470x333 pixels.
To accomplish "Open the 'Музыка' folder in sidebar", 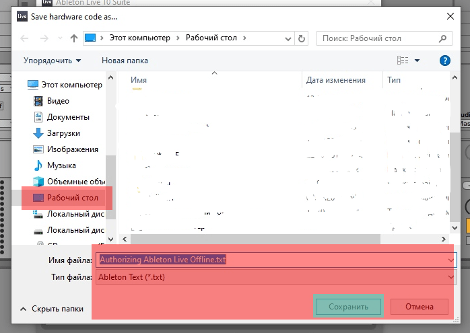I will pyautogui.click(x=55, y=165).
